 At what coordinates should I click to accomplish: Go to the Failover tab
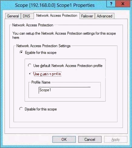point(87,16)
